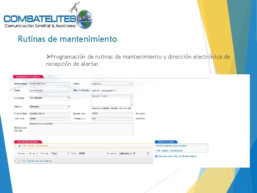This screenshot has height=193, width=257.
Task: Click the Tolerancia +/- input field
Action: [x=112, y=119]
